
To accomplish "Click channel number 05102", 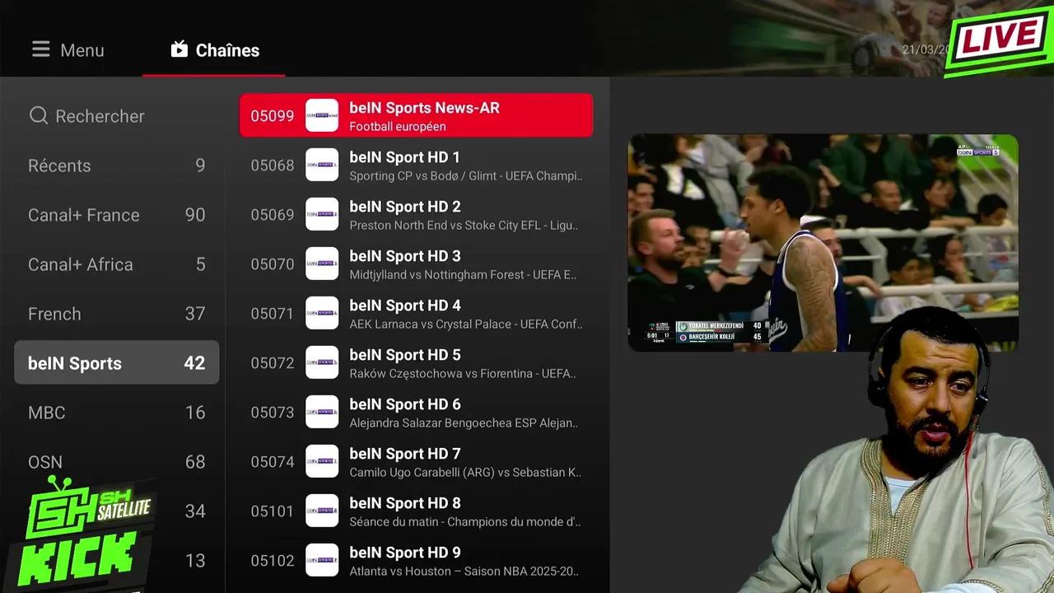I will click(x=273, y=561).
